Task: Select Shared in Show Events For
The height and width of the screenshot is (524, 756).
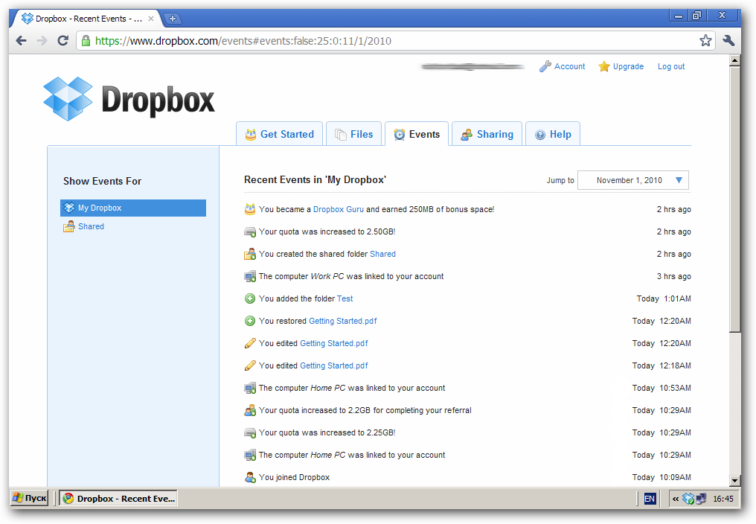Action: click(91, 226)
